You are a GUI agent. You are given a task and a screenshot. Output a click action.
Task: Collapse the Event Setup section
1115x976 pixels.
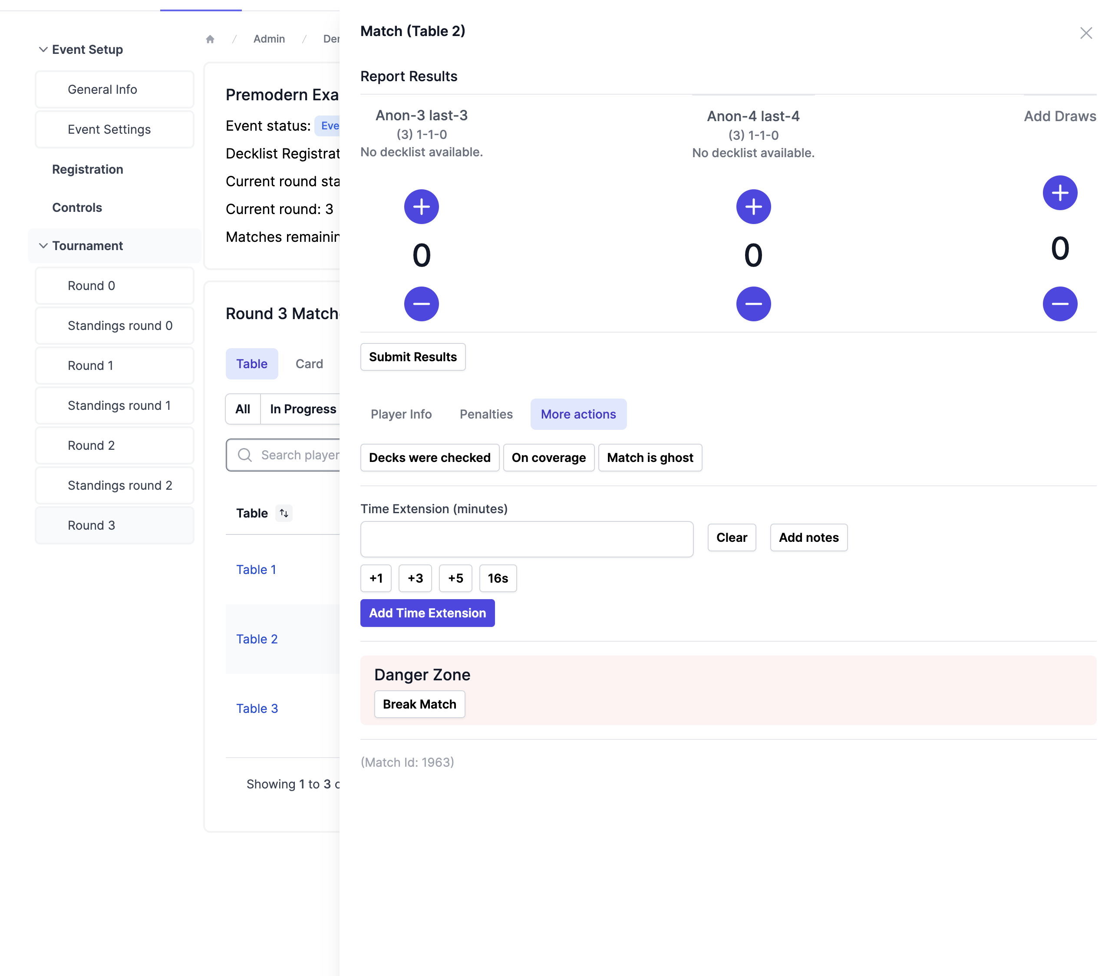[x=43, y=49]
